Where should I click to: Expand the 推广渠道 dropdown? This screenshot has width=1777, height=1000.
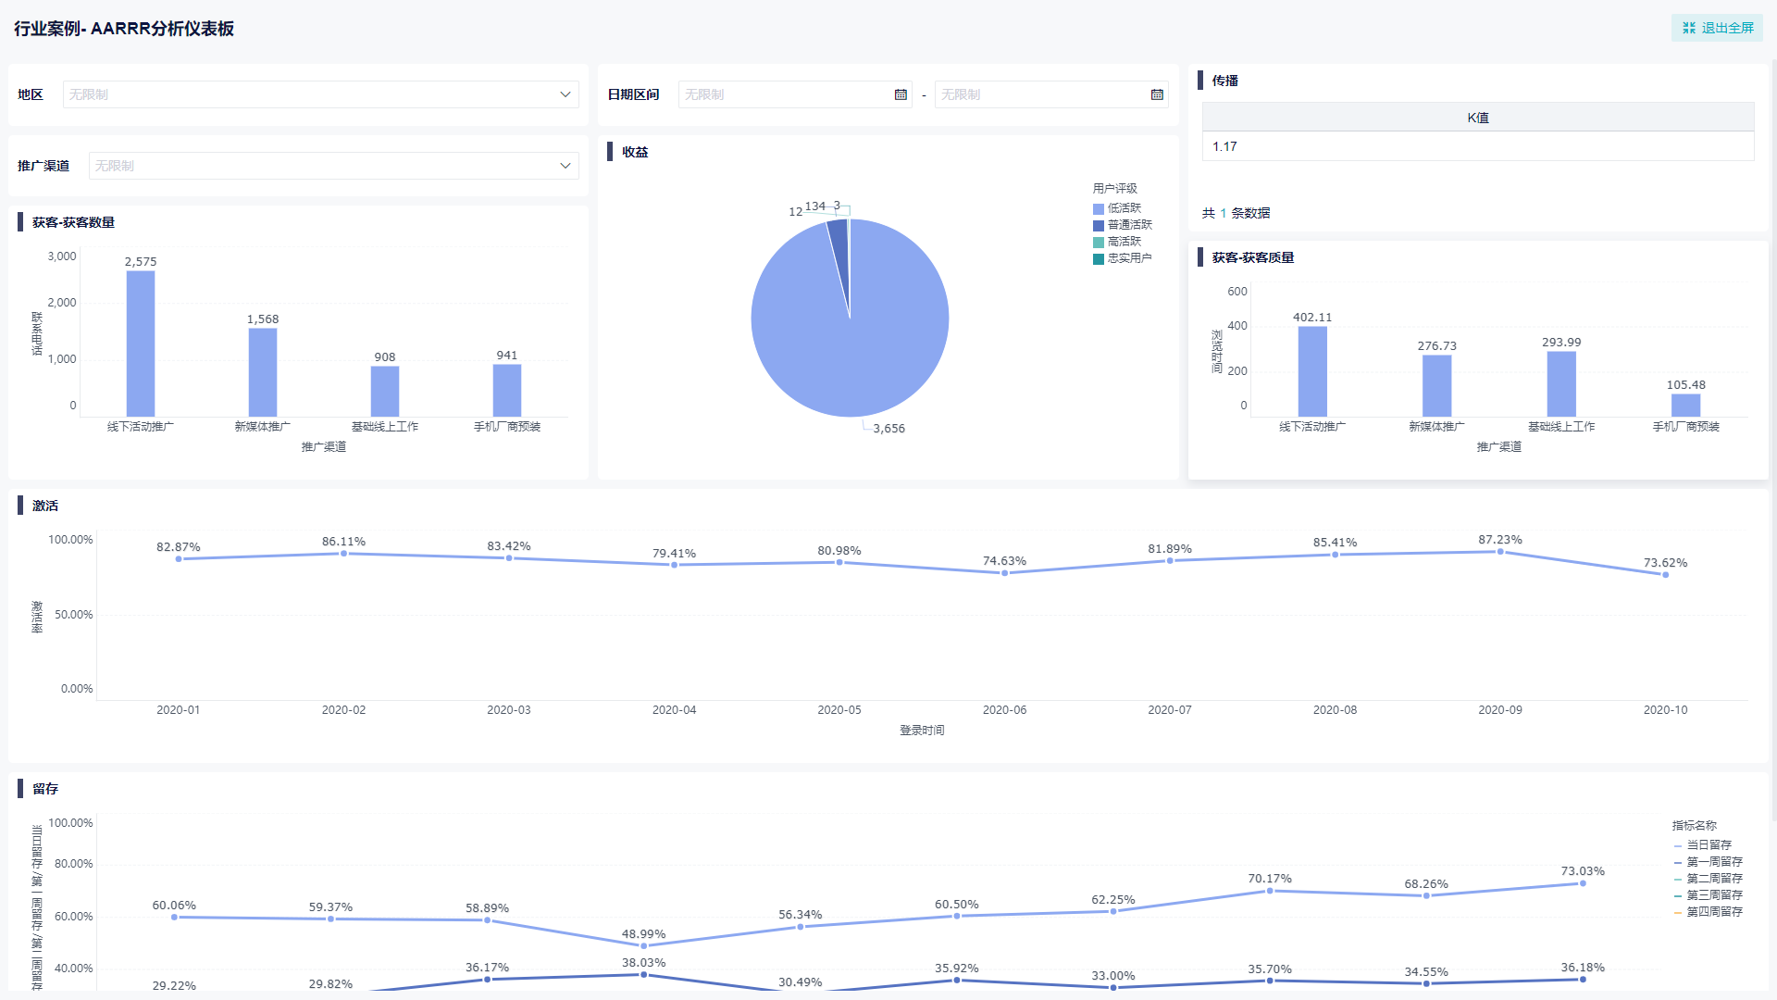[x=565, y=166]
